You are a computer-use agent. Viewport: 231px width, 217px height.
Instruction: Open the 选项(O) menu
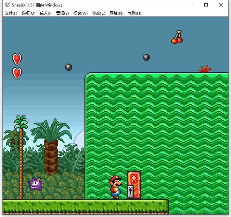(x=29, y=13)
